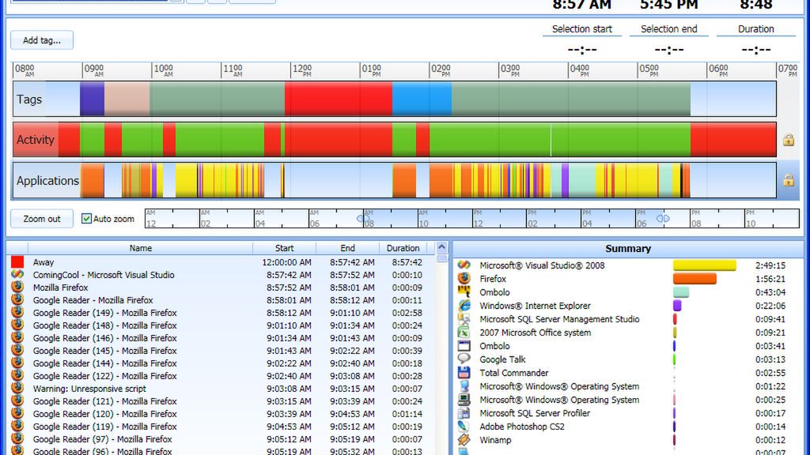
Task: Sort list by End column header
Action: (x=348, y=248)
